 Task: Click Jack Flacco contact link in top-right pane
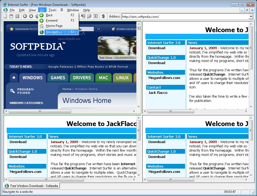click(x=158, y=93)
